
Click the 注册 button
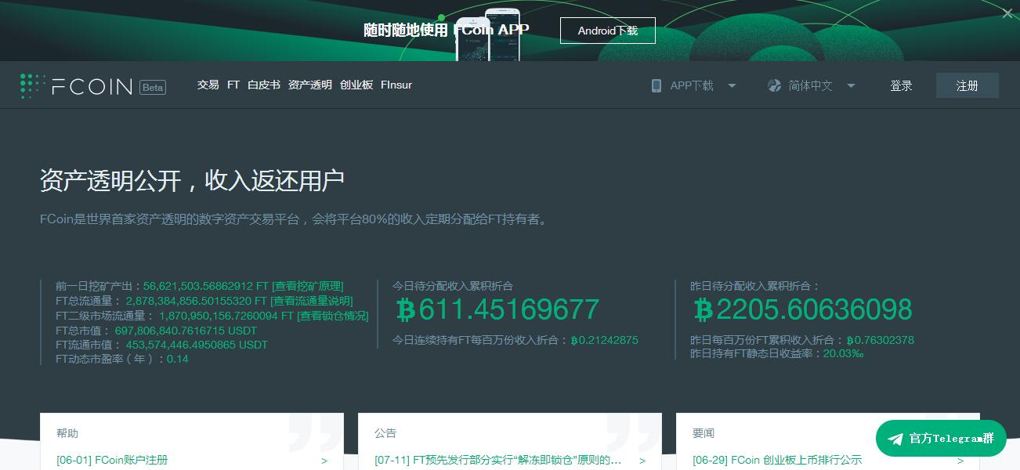pos(968,85)
